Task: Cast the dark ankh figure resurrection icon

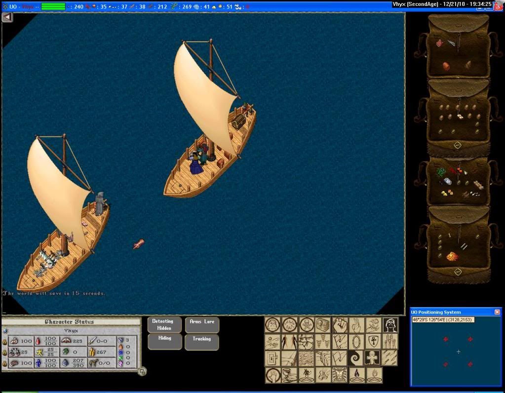Action: pos(372,358)
